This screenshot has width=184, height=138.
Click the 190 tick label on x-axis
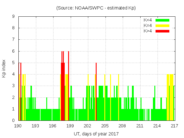(x=18, y=126)
